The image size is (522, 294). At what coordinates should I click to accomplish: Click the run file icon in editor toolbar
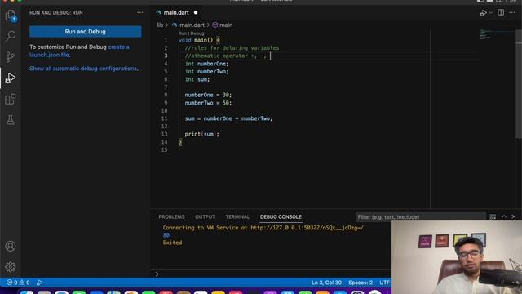483,13
